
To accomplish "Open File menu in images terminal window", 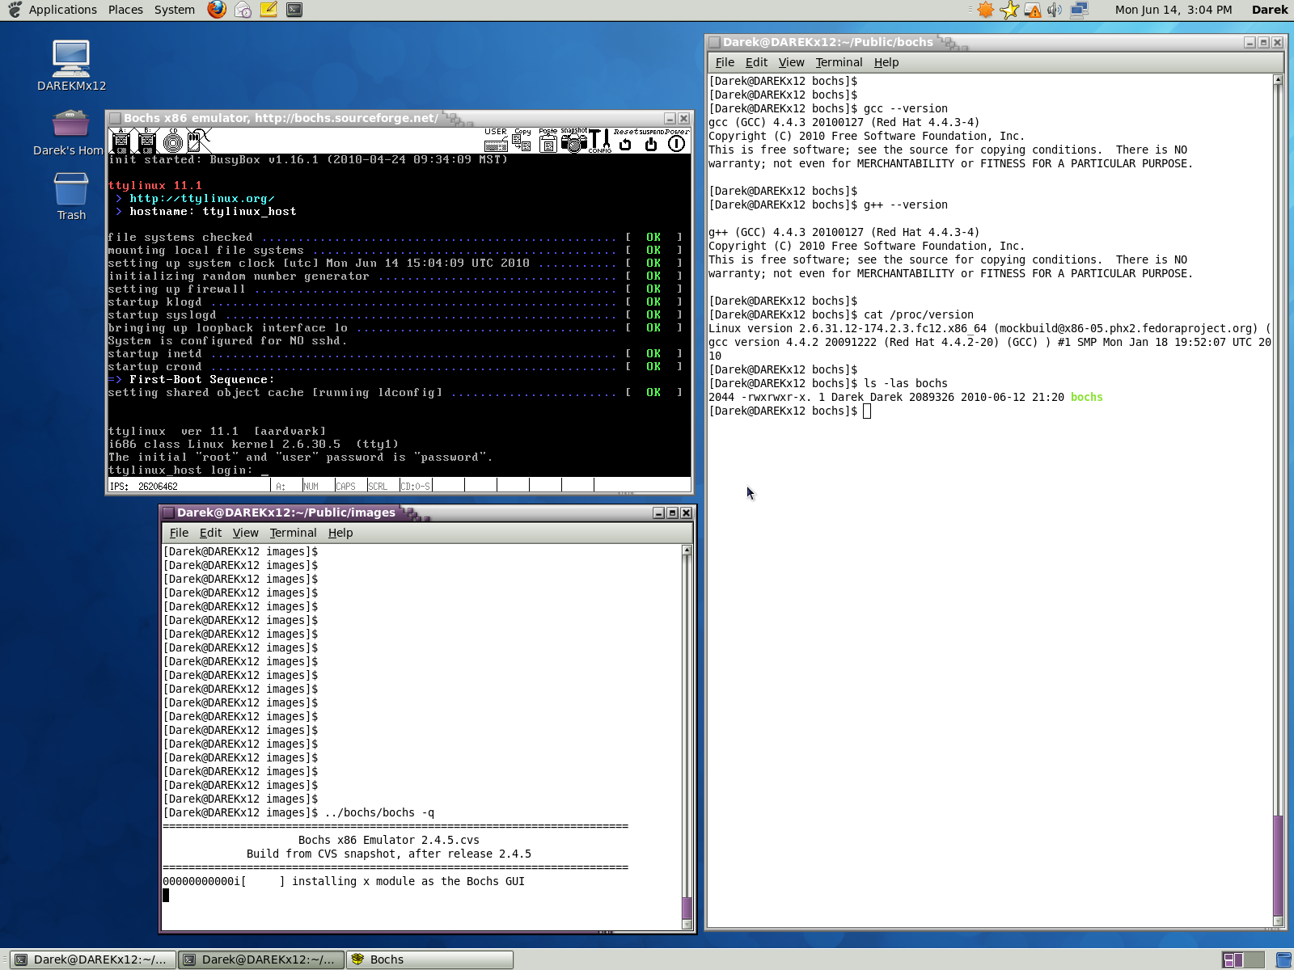I will point(179,533).
